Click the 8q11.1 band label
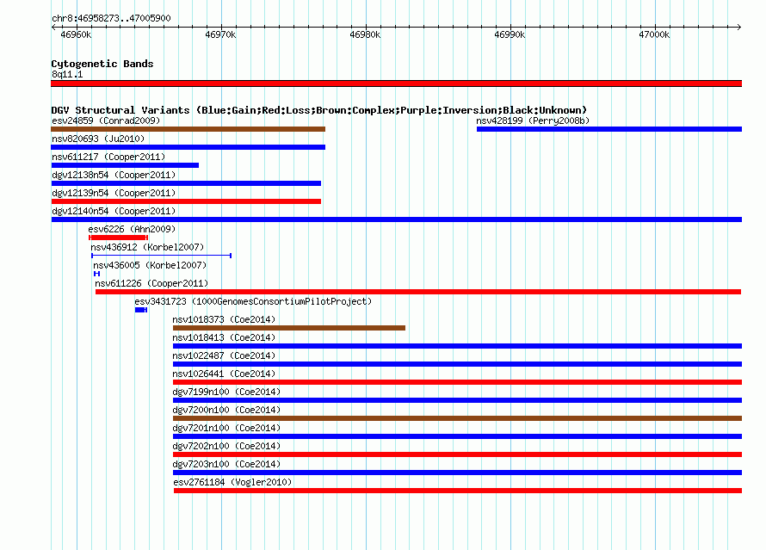 point(67,74)
